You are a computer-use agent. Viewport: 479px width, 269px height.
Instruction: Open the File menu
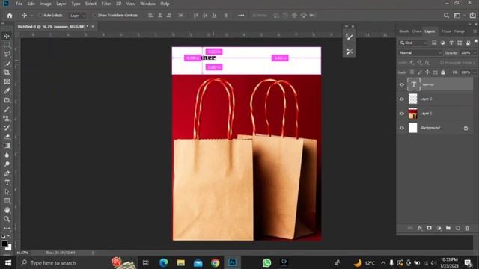point(19,4)
